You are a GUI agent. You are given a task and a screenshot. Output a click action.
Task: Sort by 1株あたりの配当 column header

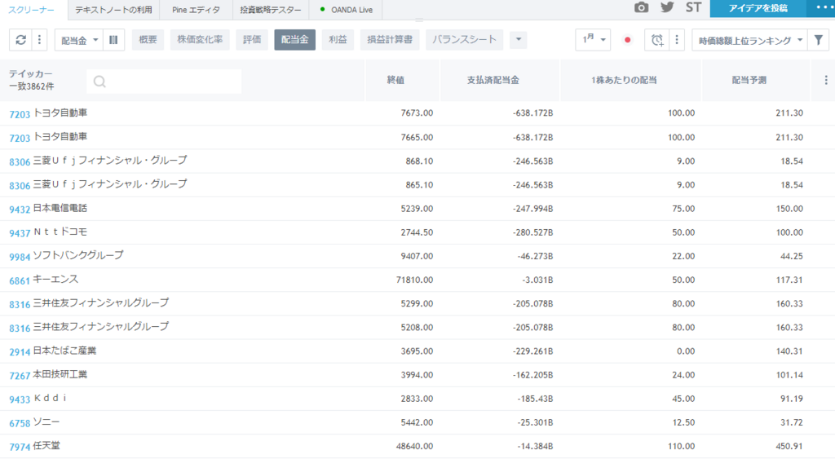pos(624,80)
